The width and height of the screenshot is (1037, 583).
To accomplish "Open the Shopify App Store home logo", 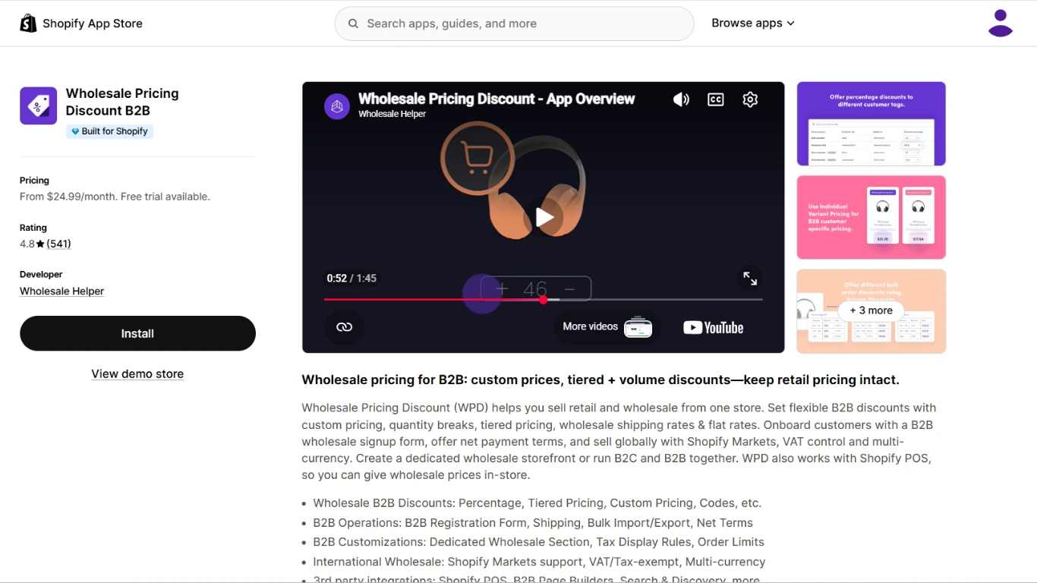I will click(81, 24).
